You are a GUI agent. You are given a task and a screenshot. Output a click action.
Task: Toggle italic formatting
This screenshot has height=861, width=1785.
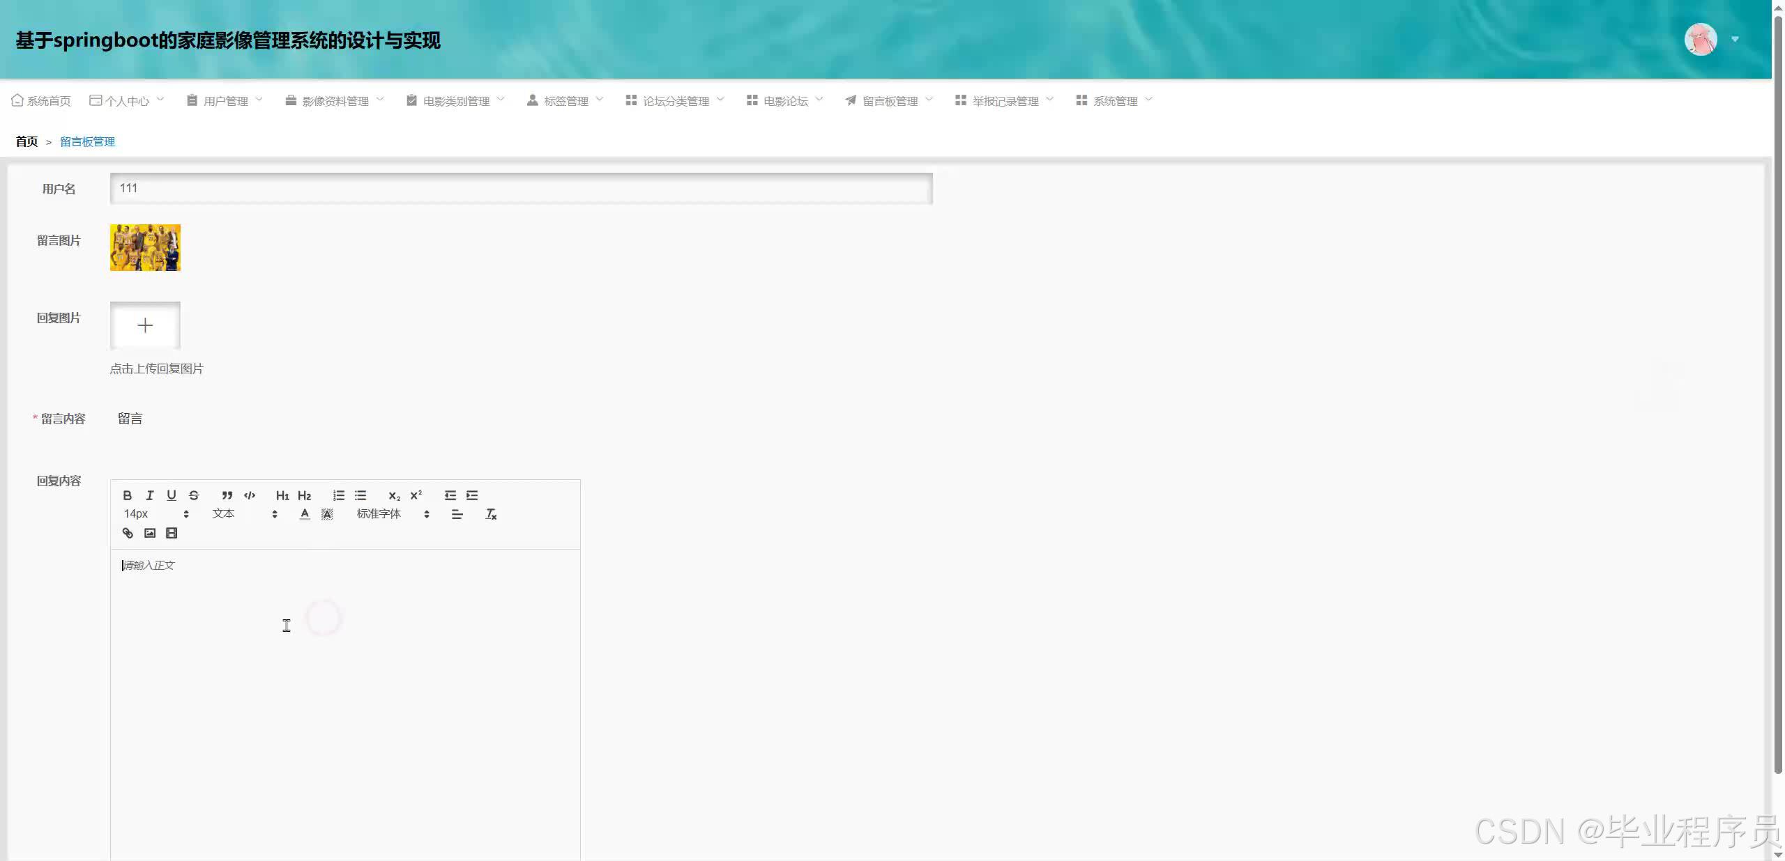pyautogui.click(x=149, y=495)
